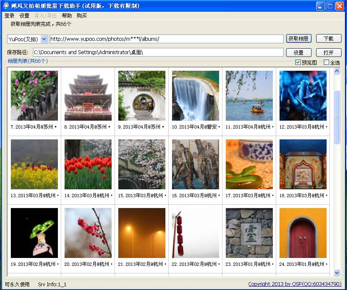Pick the red lanterns album thumbnail

coord(195,233)
